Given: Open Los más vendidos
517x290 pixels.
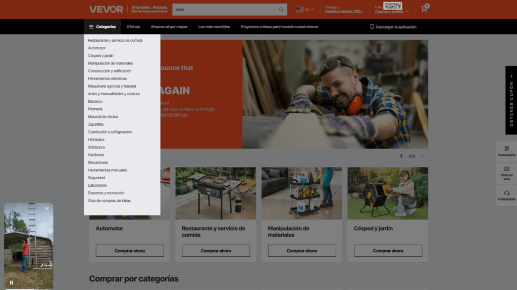Looking at the screenshot, I should coord(214,27).
